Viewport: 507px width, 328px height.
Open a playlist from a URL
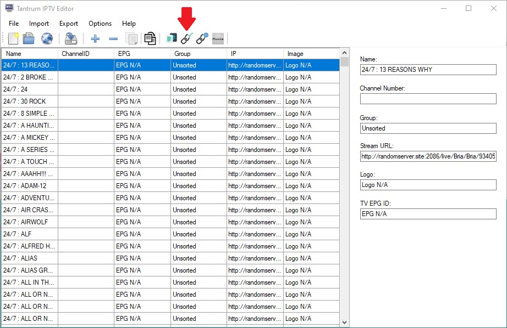coord(47,38)
